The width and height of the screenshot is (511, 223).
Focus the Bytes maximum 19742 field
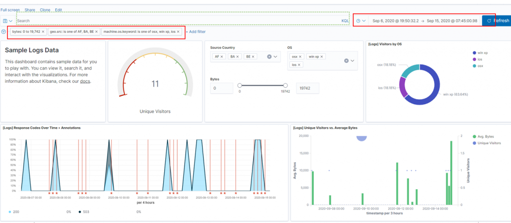[307, 88]
